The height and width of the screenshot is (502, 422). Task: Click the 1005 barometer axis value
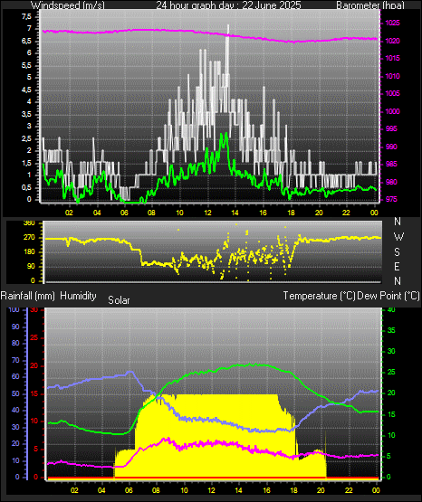[393, 93]
